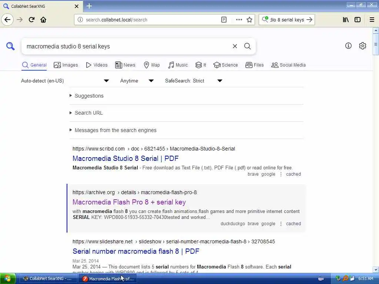Screen dimensions: 379x284
Task: Open the SearXNG about info icon
Action: point(348,45)
